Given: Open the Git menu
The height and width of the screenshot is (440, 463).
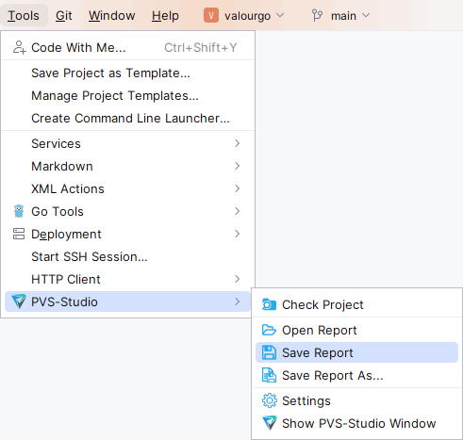Looking at the screenshot, I should tap(64, 15).
